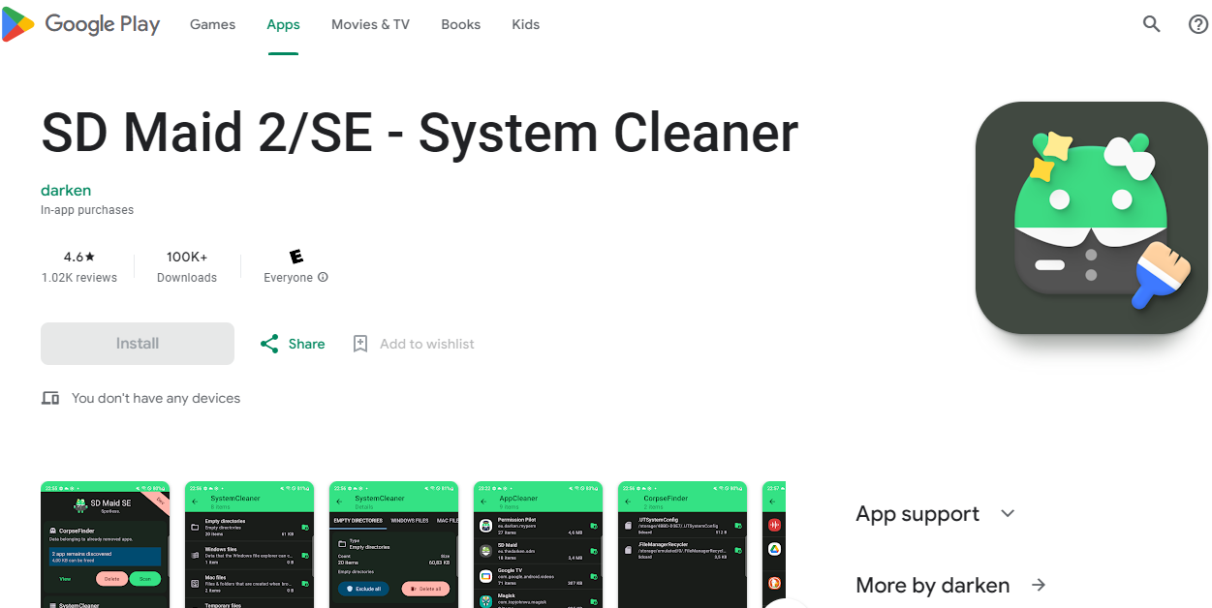The height and width of the screenshot is (608, 1212).
Task: Open the first app screenshot thumbnail
Action: click(105, 545)
